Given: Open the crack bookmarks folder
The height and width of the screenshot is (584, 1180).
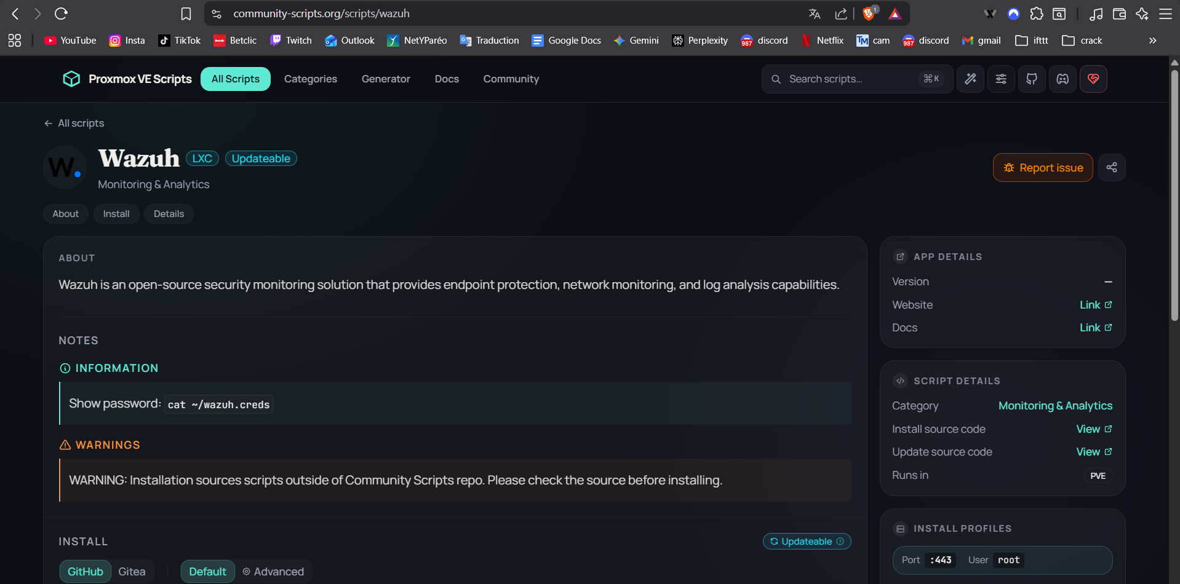Looking at the screenshot, I should point(1082,41).
